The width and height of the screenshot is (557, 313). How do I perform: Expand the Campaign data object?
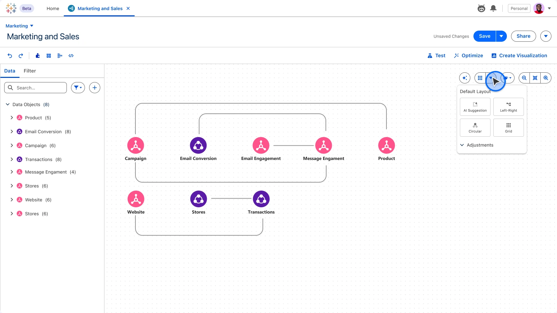click(12, 145)
